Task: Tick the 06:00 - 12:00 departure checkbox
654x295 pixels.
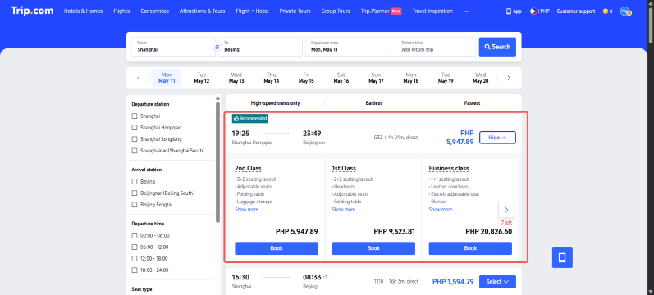Action: tap(135, 247)
